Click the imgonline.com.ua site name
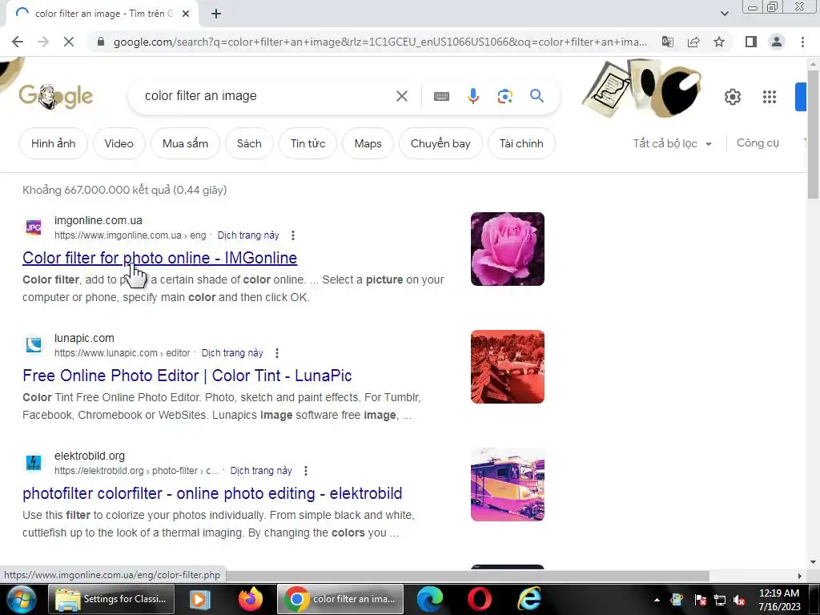 (x=98, y=221)
